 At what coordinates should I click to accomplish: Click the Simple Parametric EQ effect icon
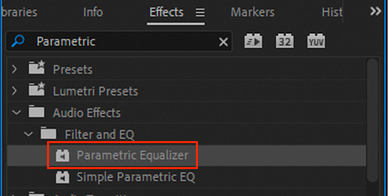(62, 177)
